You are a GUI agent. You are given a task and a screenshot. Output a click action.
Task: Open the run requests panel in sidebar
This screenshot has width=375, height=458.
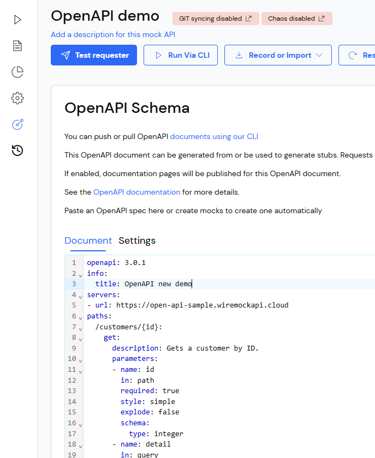click(x=17, y=20)
